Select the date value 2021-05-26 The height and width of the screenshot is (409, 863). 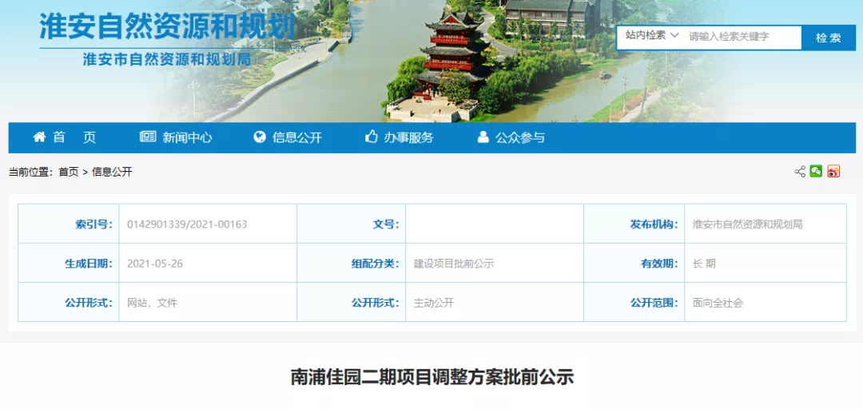[x=155, y=263]
